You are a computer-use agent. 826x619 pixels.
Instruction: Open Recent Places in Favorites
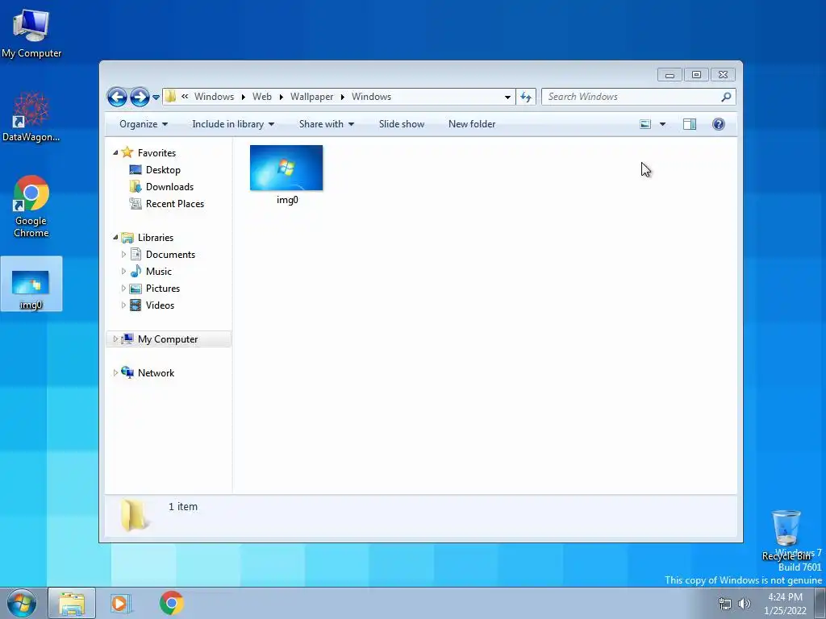tap(174, 204)
